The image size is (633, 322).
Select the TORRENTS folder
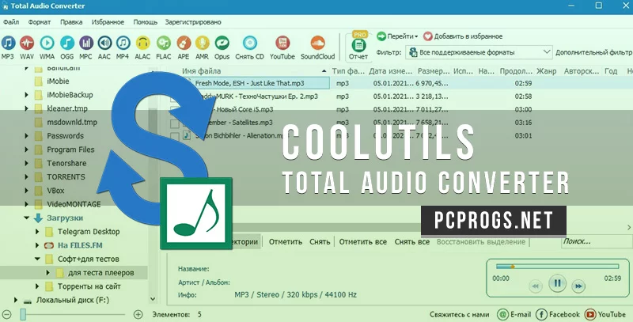66,177
